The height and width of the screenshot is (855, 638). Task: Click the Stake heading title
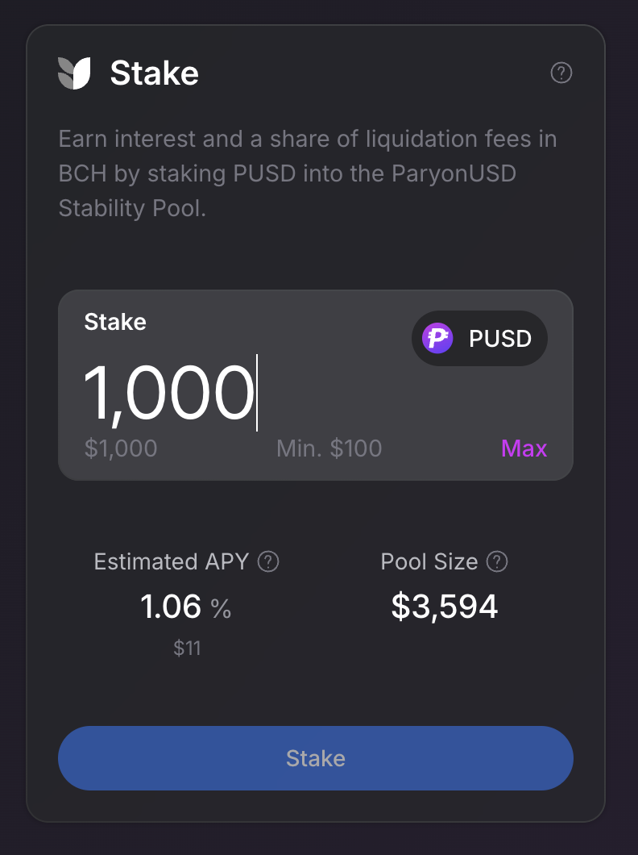(x=154, y=73)
